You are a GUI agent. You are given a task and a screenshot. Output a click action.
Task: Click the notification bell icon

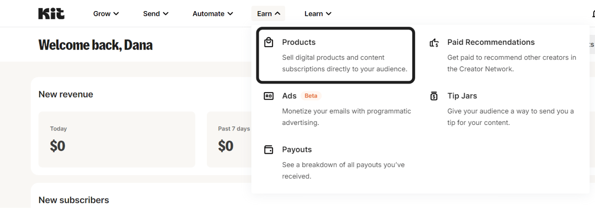click(593, 14)
